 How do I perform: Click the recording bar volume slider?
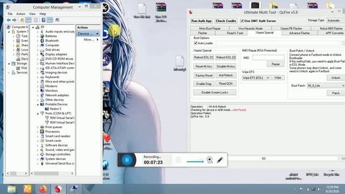pyautogui.click(x=195, y=161)
